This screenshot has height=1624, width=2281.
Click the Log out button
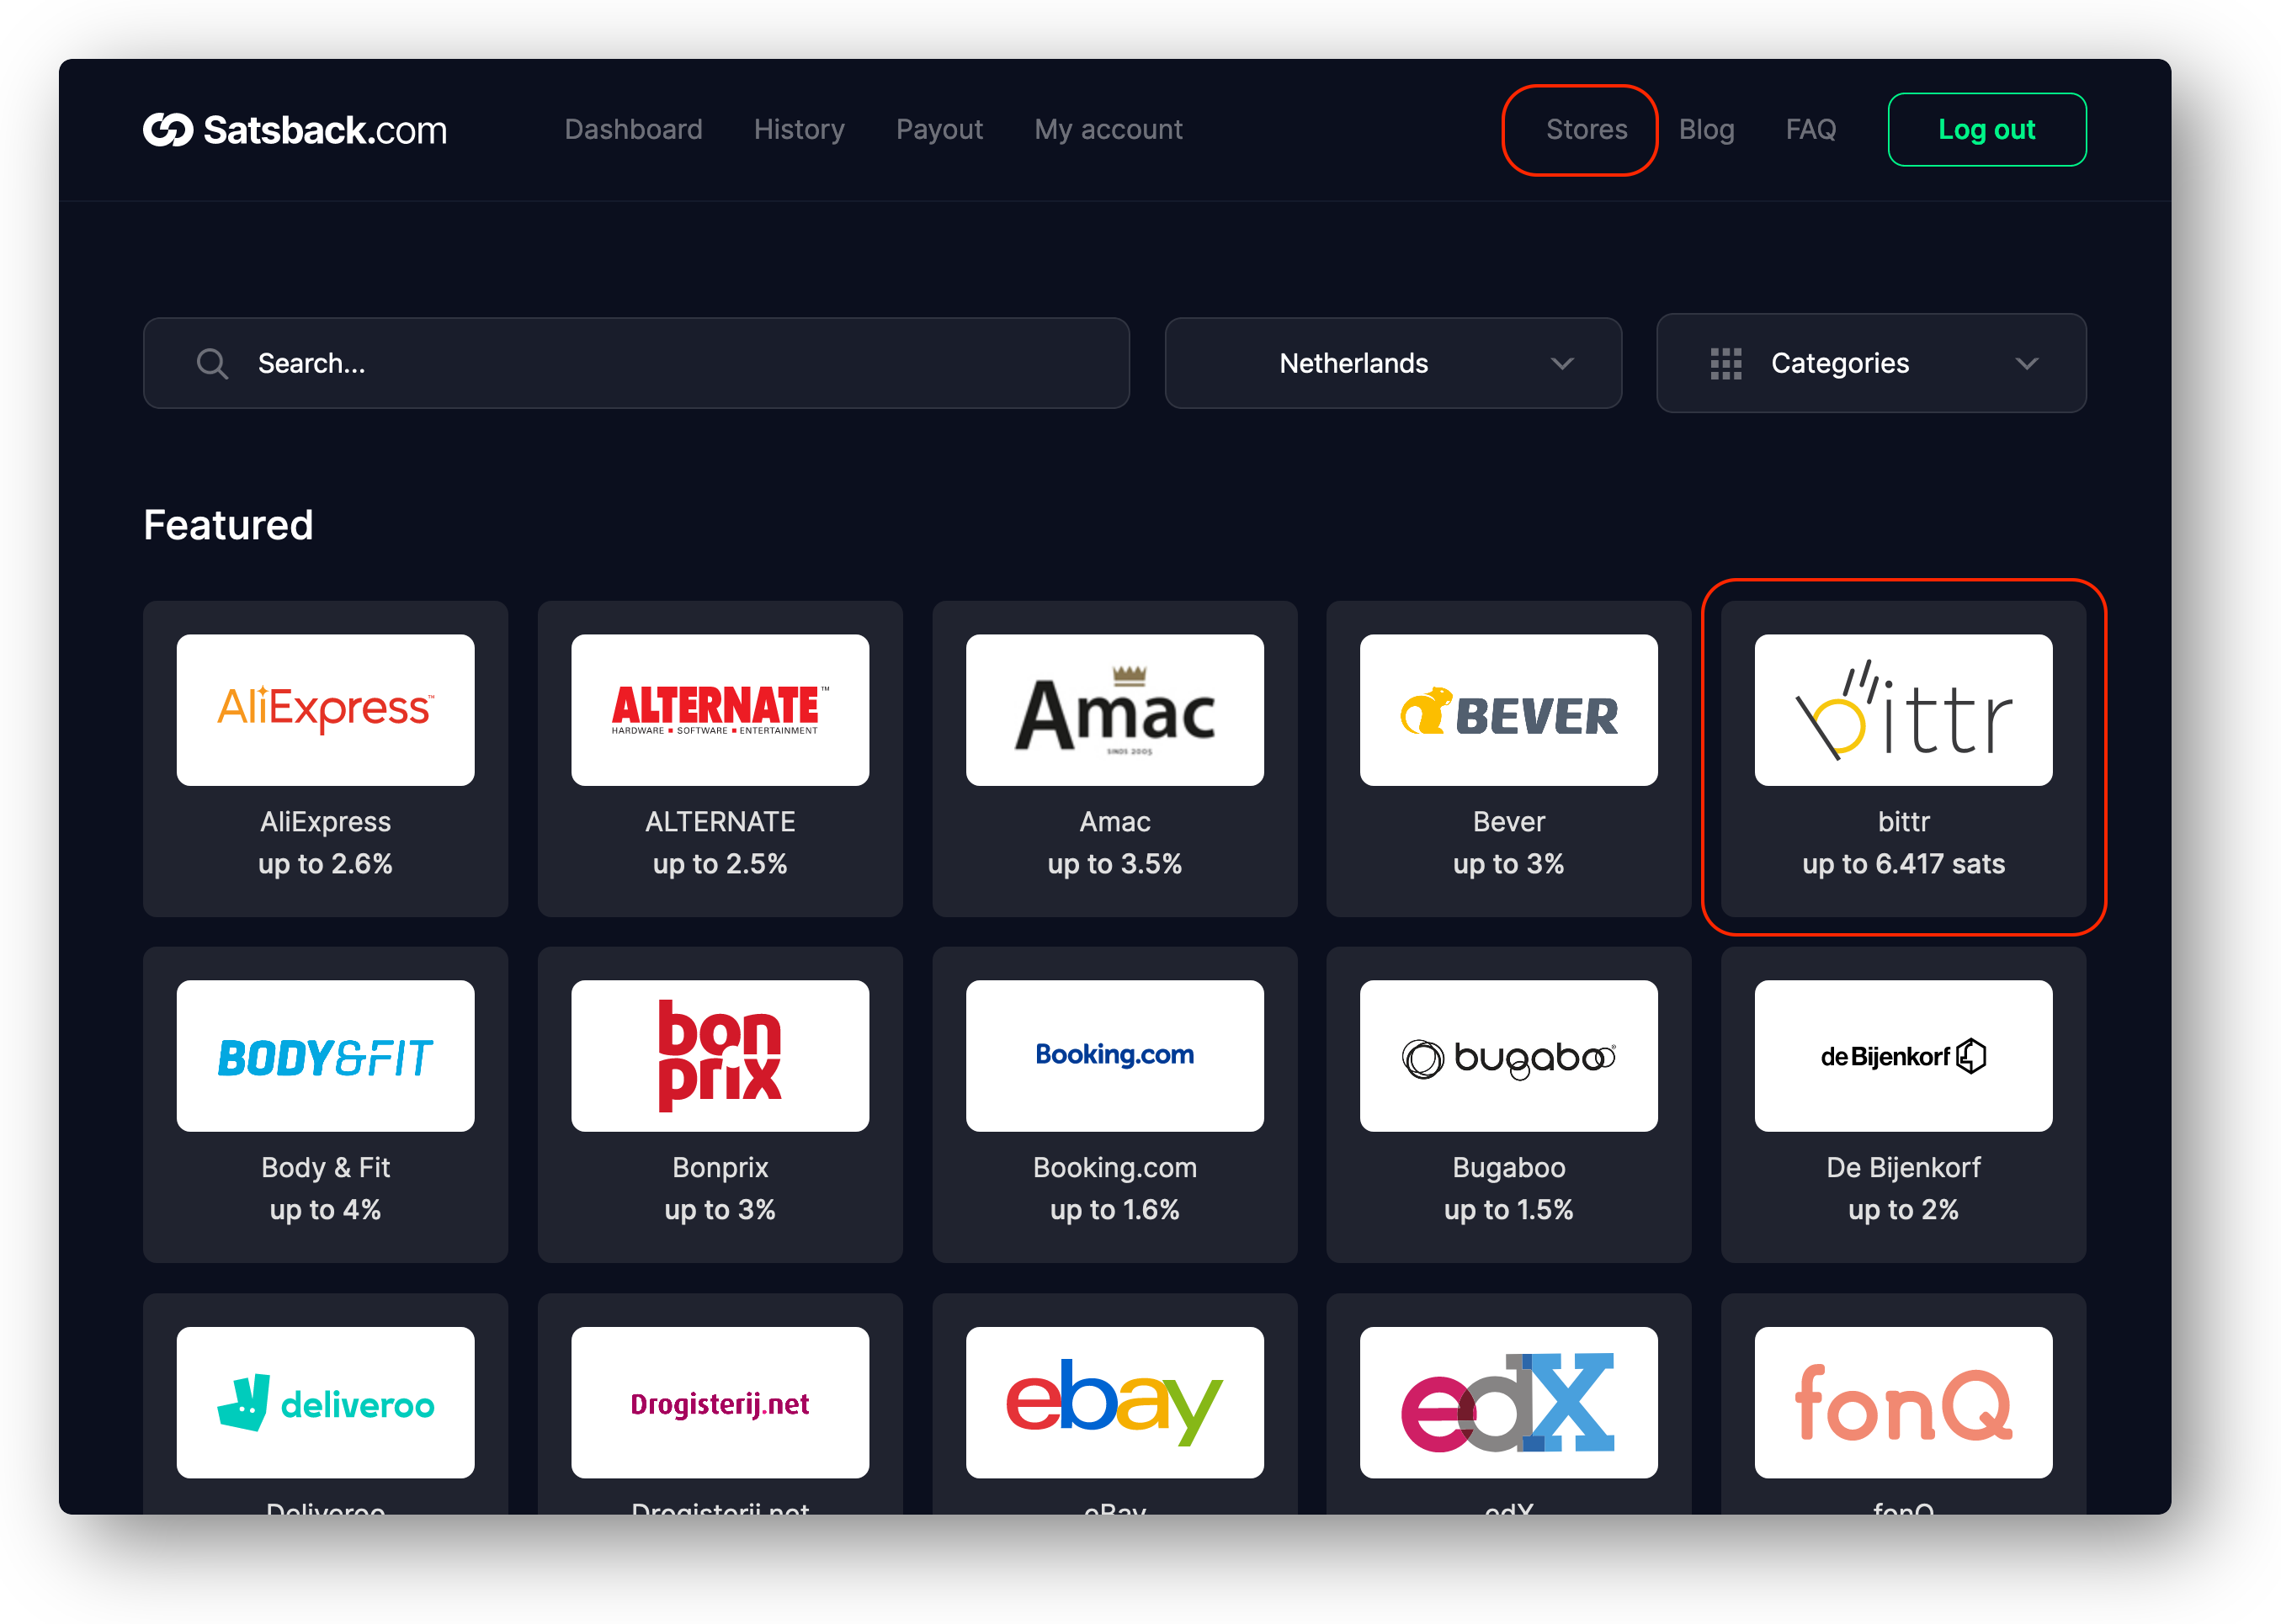pos(1986,130)
